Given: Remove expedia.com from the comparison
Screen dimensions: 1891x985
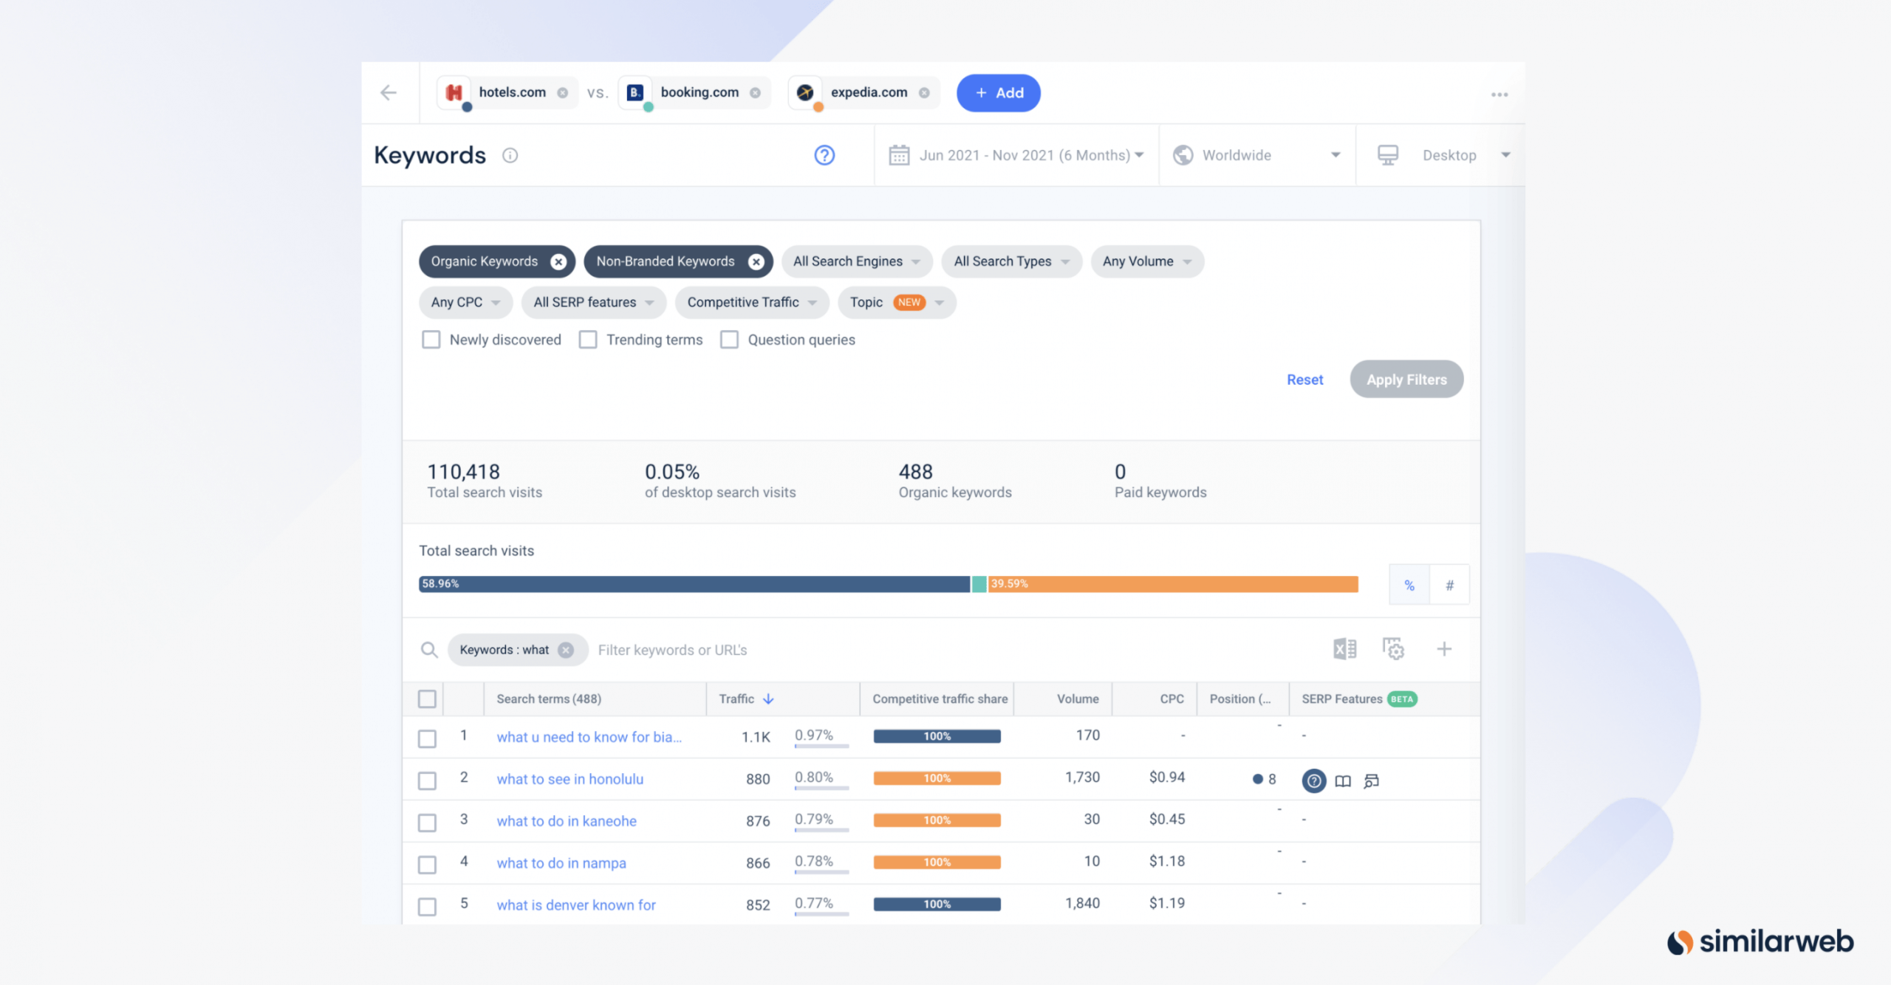Looking at the screenshot, I should click(x=924, y=92).
